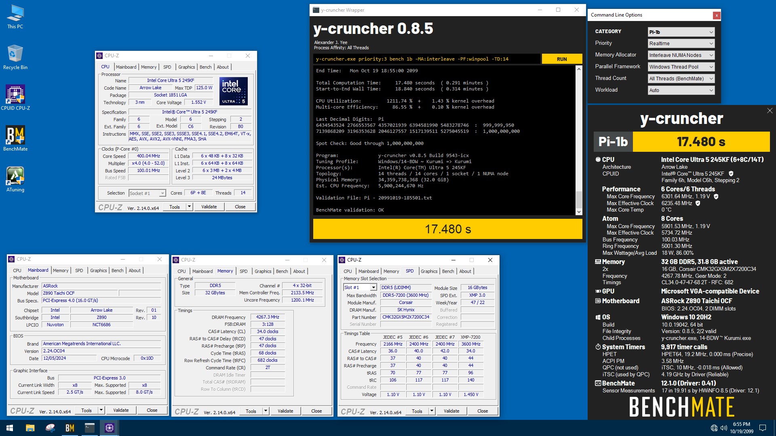The height and width of the screenshot is (436, 776).
Task: Click the y-cruncher output scroll down arrow
Action: [579, 212]
